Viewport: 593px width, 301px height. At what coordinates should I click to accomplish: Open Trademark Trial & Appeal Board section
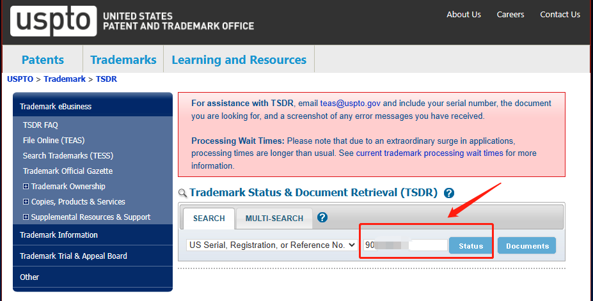tap(74, 256)
